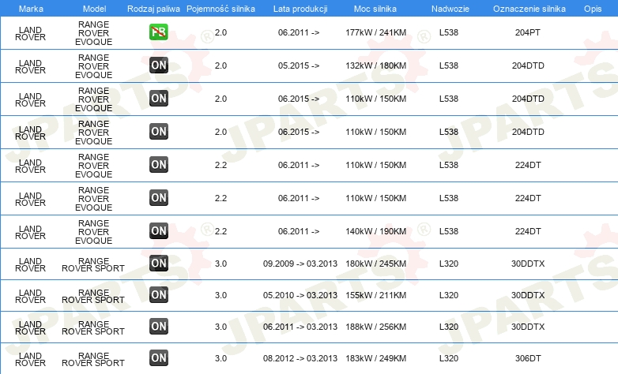Select the 177kW / 241KM power cell

pyautogui.click(x=376, y=32)
